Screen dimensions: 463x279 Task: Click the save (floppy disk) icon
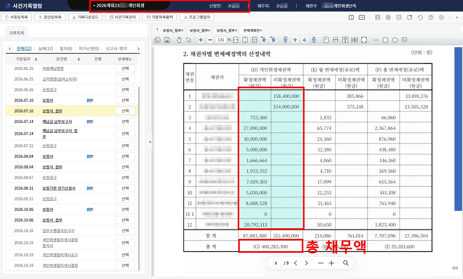click(x=167, y=40)
